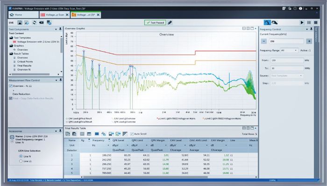The image size is (327, 186).
Task: Open the Test Components panel dropdown arrow
Action: pos(56,29)
